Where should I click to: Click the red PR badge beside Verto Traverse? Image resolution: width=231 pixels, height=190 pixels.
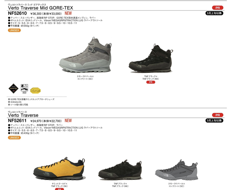click(218, 115)
